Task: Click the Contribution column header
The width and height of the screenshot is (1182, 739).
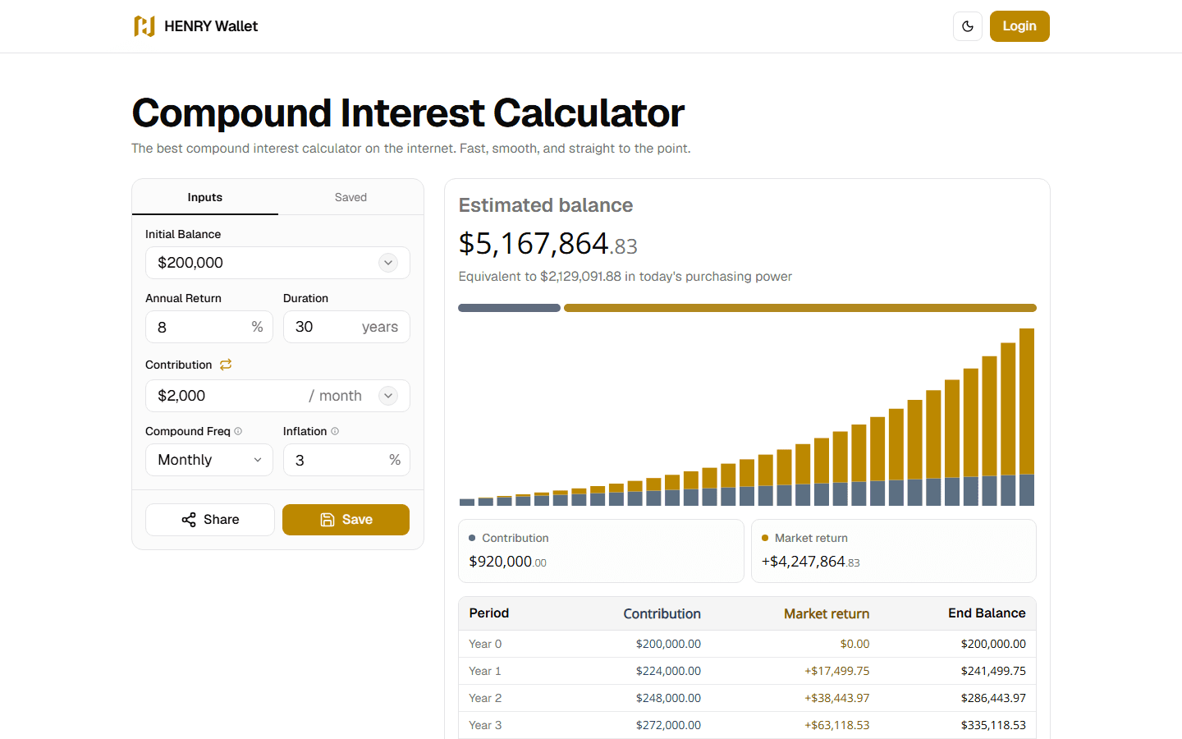Action: (x=662, y=613)
